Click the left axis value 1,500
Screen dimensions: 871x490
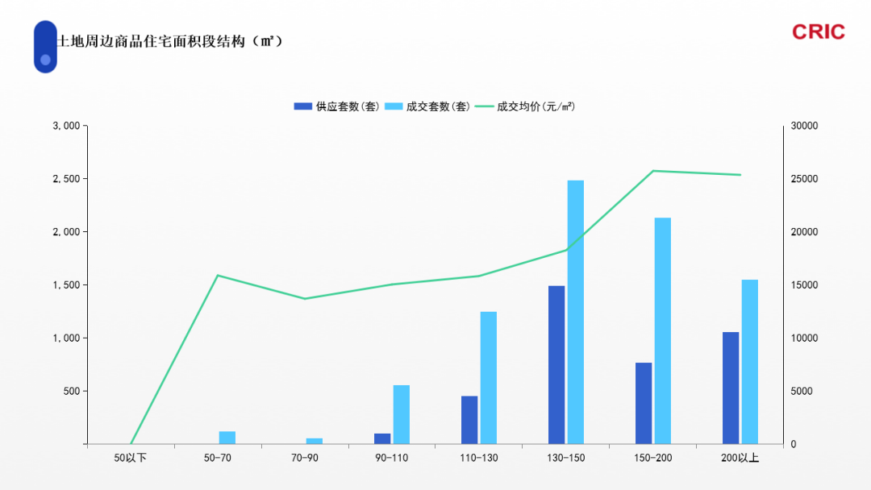tap(66, 284)
